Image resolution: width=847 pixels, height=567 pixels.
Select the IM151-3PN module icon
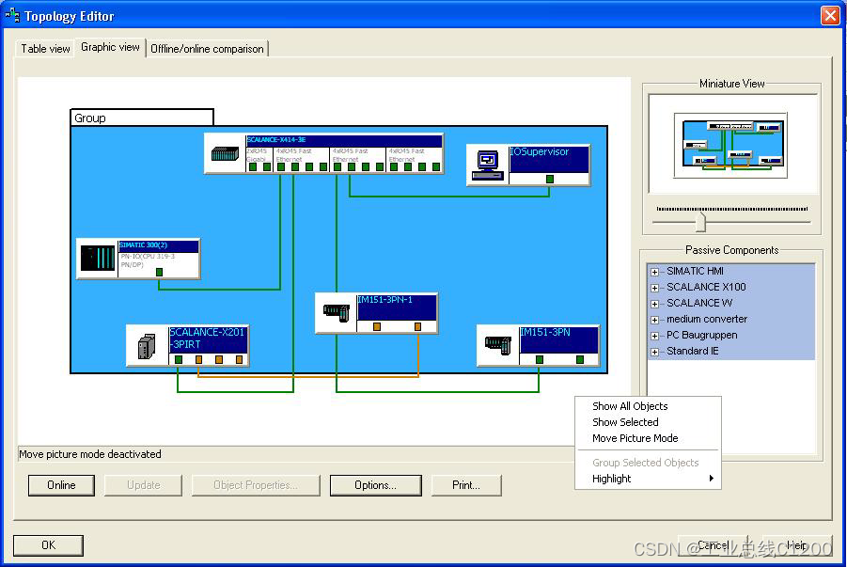pyautogui.click(x=498, y=345)
